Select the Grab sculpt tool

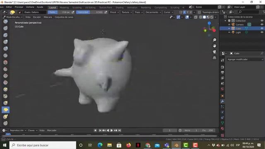coord(5,103)
